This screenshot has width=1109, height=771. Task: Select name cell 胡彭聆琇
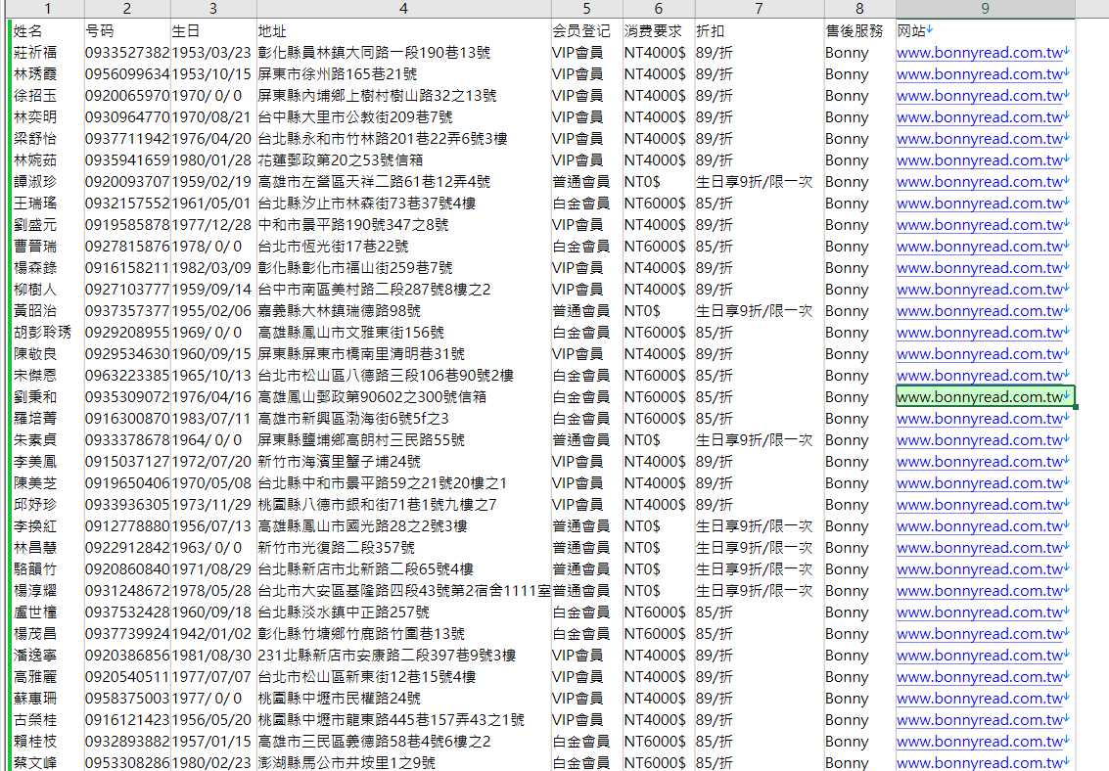tap(47, 332)
